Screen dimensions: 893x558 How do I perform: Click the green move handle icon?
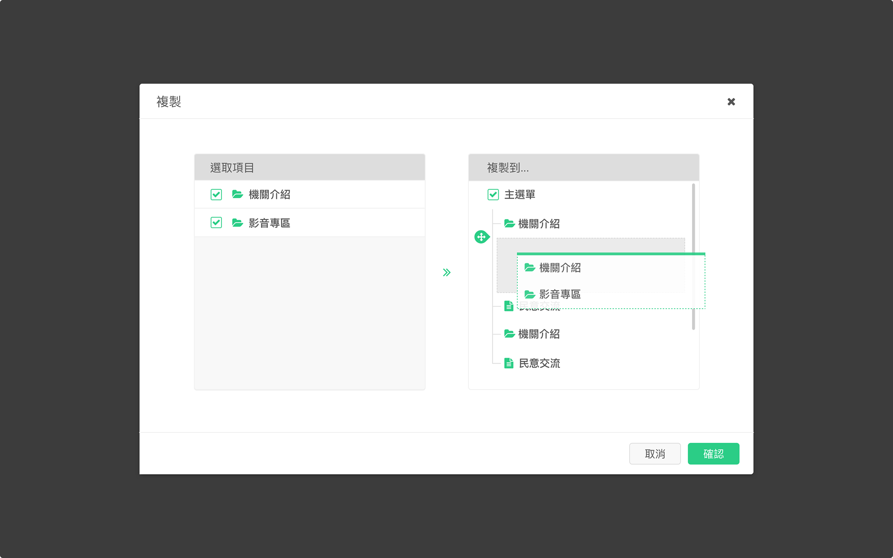pos(481,237)
